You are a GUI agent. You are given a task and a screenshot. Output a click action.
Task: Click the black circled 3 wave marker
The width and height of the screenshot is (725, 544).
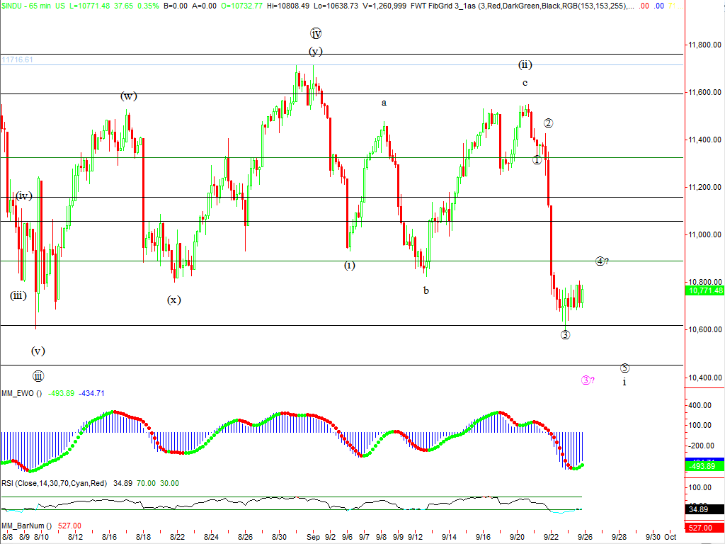(566, 334)
